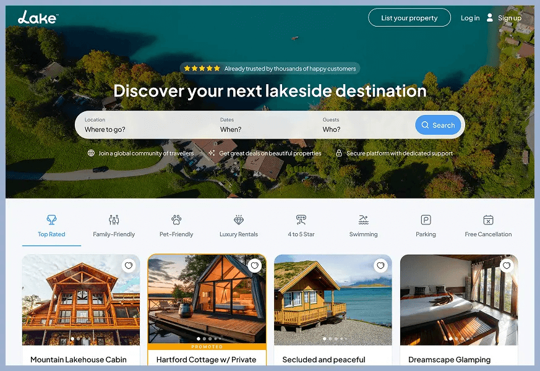Click the Log in link
Image resolution: width=540 pixels, height=371 pixels.
click(470, 18)
